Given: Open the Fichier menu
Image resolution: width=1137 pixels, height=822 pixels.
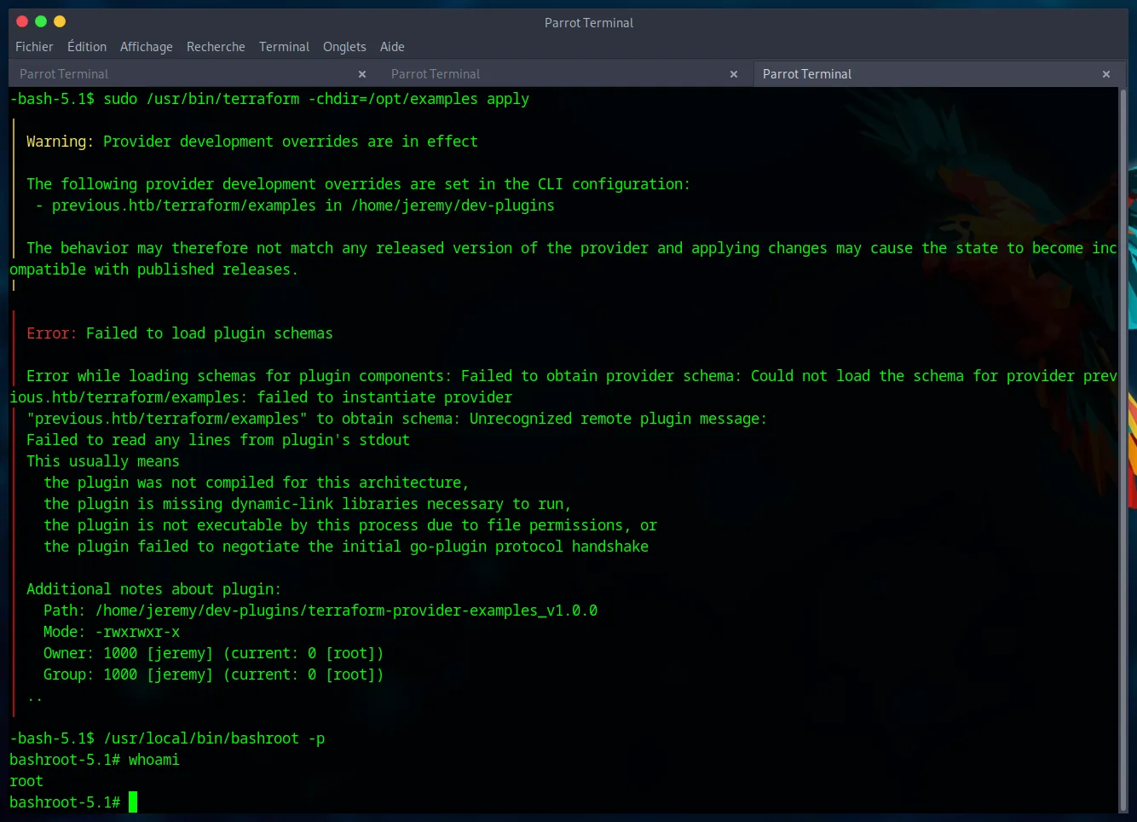Looking at the screenshot, I should click(x=34, y=47).
